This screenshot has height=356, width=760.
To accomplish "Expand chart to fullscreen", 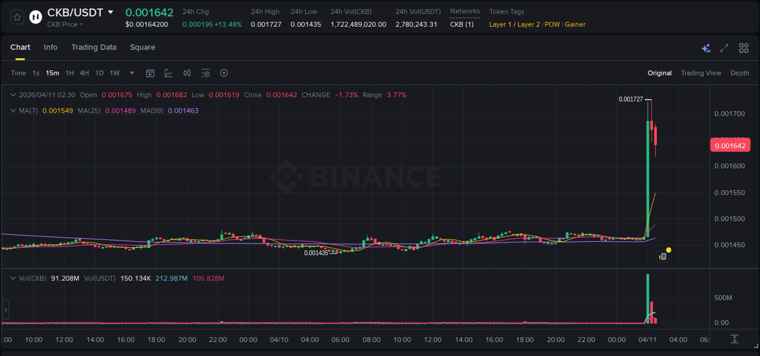I will [x=724, y=48].
